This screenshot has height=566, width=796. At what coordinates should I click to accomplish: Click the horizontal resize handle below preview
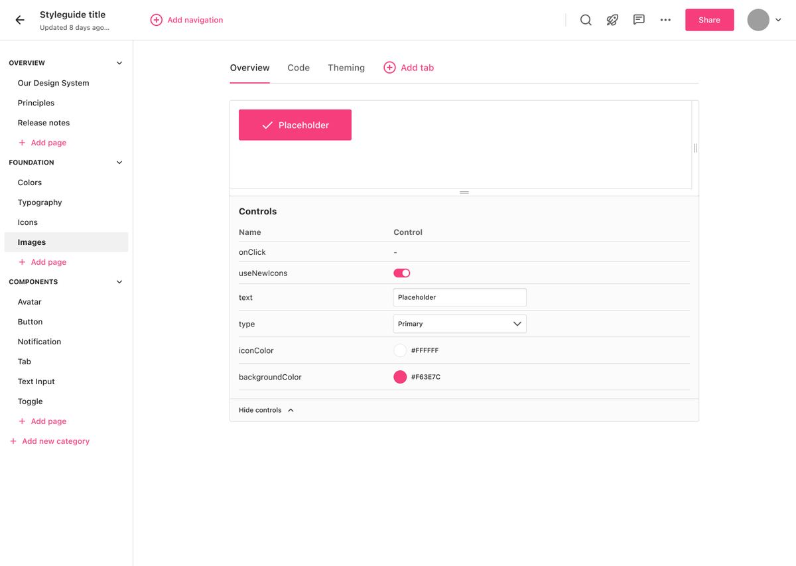(464, 192)
